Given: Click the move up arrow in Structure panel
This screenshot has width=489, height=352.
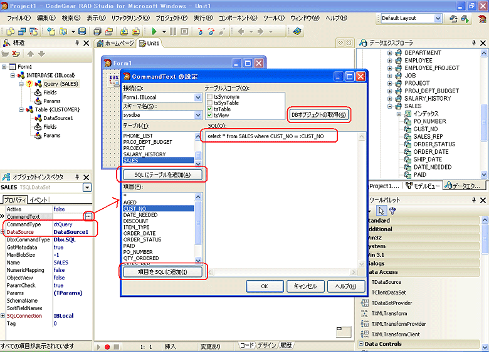Looking at the screenshot, I should 30,54.
